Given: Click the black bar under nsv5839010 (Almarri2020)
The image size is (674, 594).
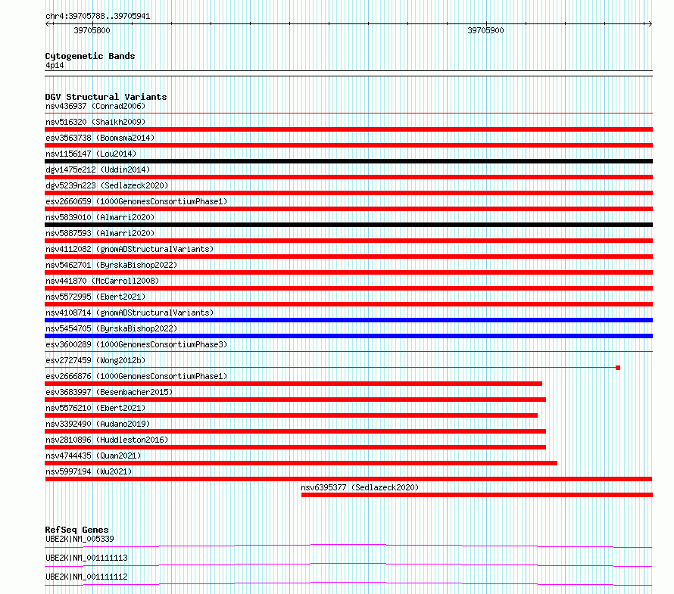Looking at the screenshot, I should (348, 225).
